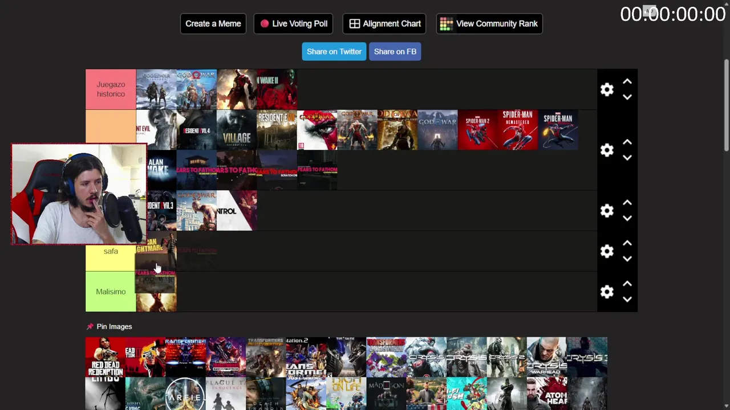Select Resident Evil 4 remake cover
The image size is (730, 410).
coord(196,130)
